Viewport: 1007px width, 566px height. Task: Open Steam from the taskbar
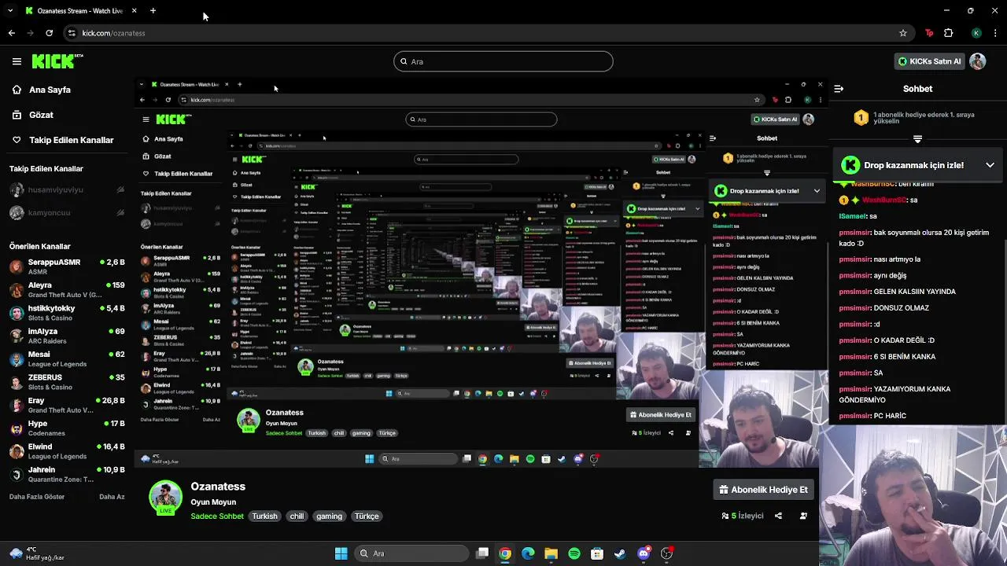(620, 553)
